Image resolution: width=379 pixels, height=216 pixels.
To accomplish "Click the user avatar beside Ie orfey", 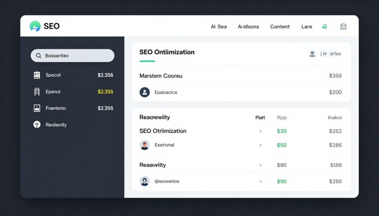I will coord(312,54).
